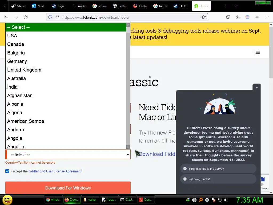
Task: Go back to the previous page
Action: (x=6, y=17)
